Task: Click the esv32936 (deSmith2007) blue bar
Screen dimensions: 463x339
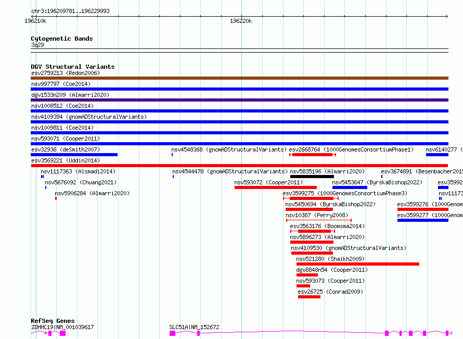Action: (74, 155)
